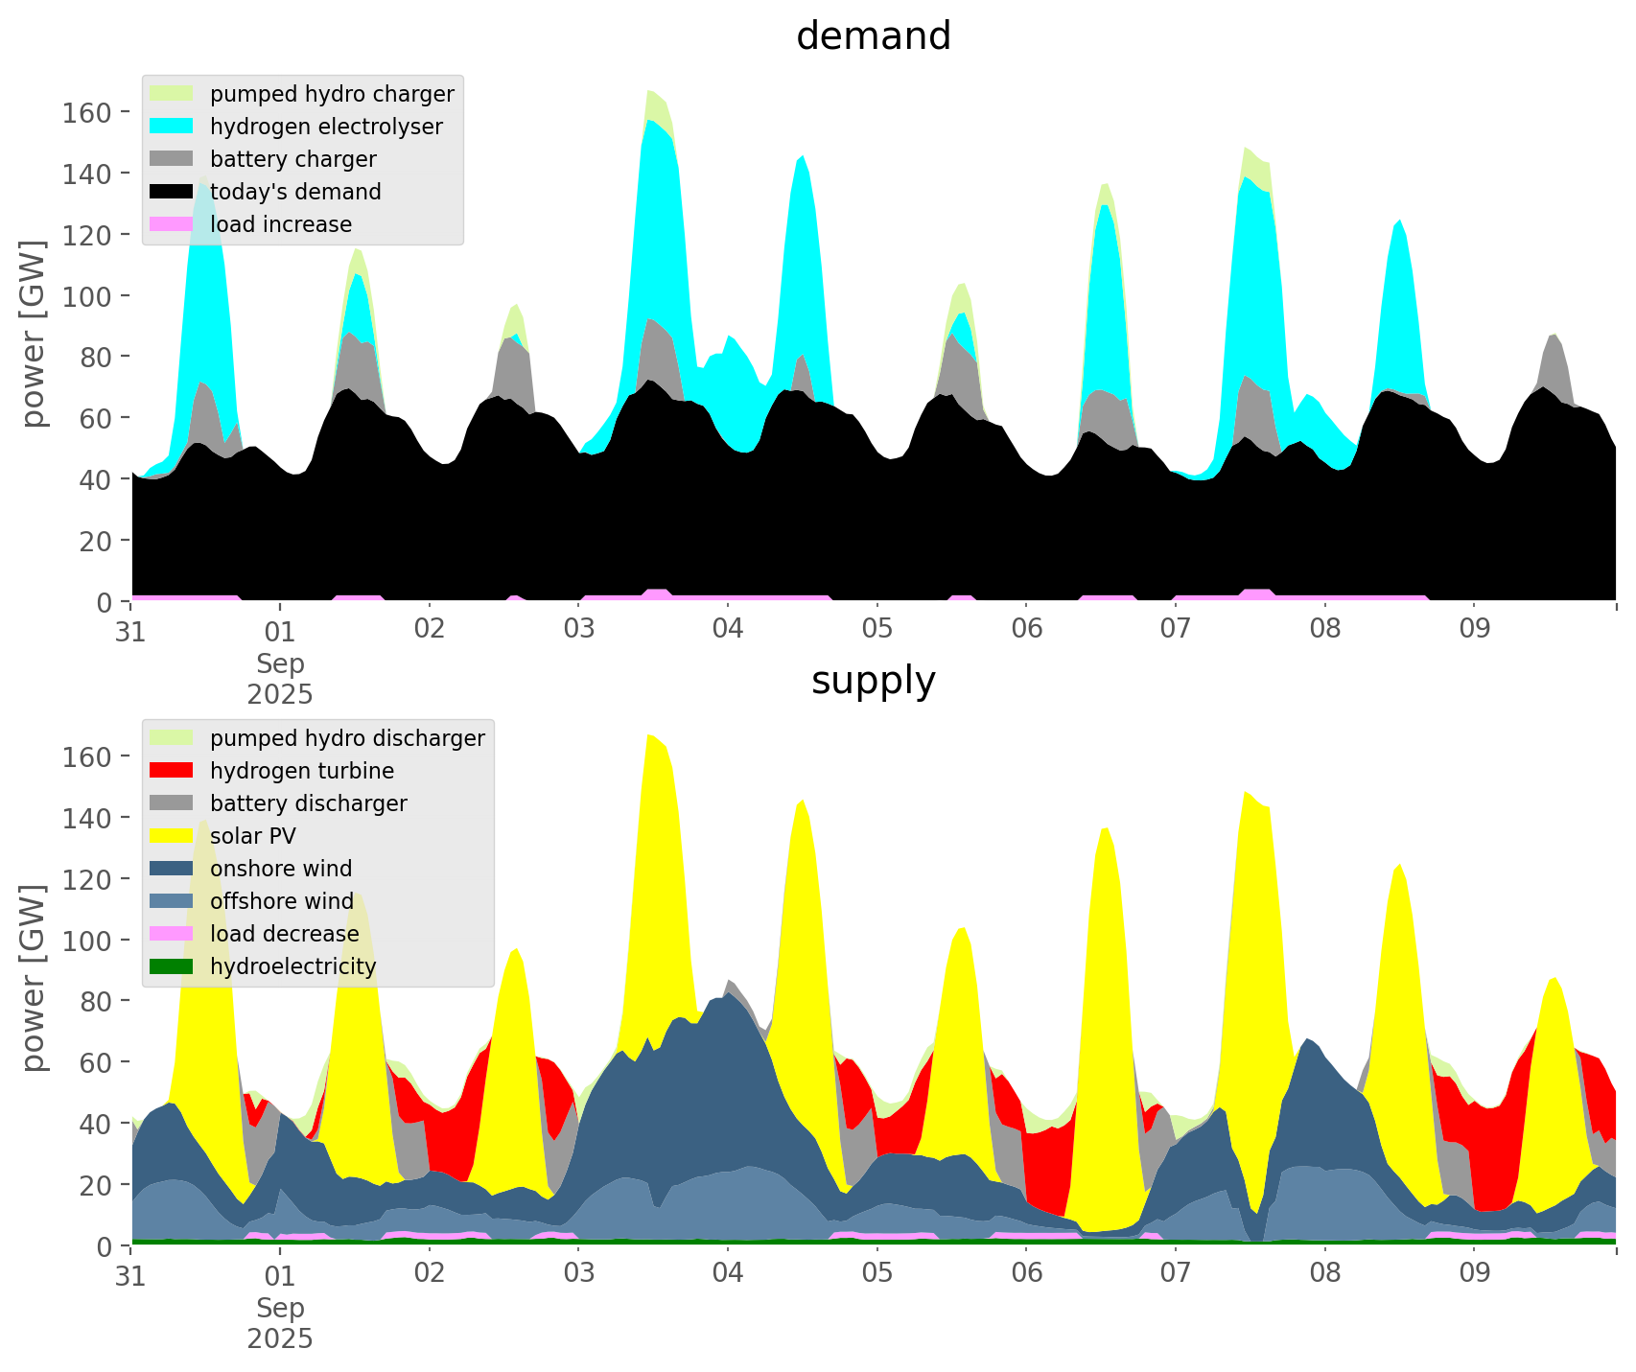Click the onshore wind legend swatch
1636x1372 pixels.
point(173,869)
